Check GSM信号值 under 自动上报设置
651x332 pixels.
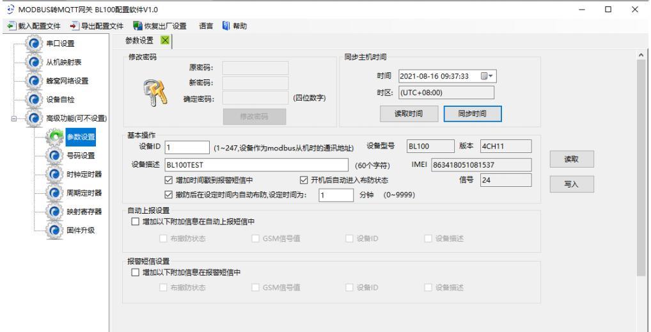(255, 239)
